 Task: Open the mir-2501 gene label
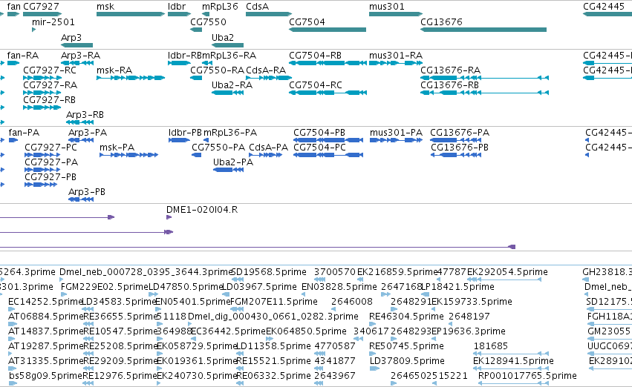click(x=53, y=22)
